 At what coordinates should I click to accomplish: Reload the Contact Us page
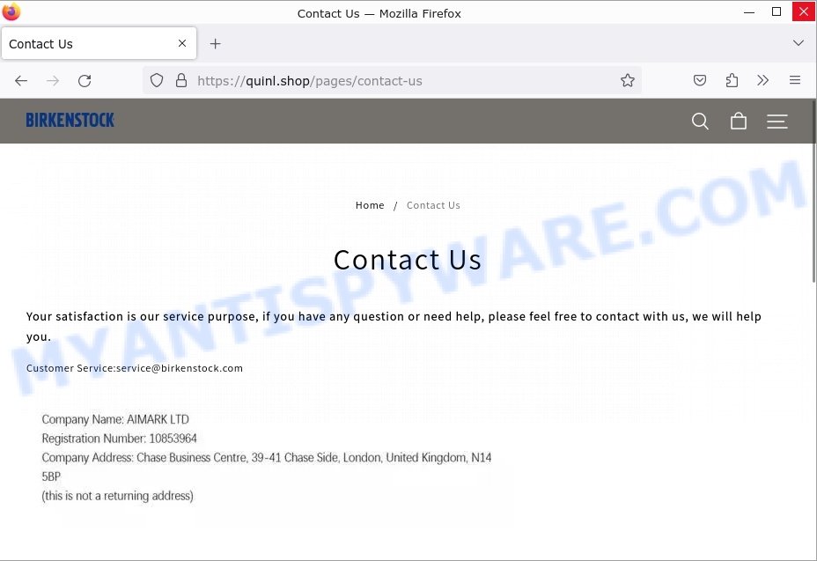(85, 81)
